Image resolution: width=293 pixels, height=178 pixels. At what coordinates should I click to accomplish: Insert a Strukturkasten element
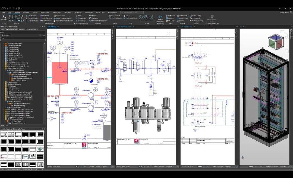coord(59,16)
